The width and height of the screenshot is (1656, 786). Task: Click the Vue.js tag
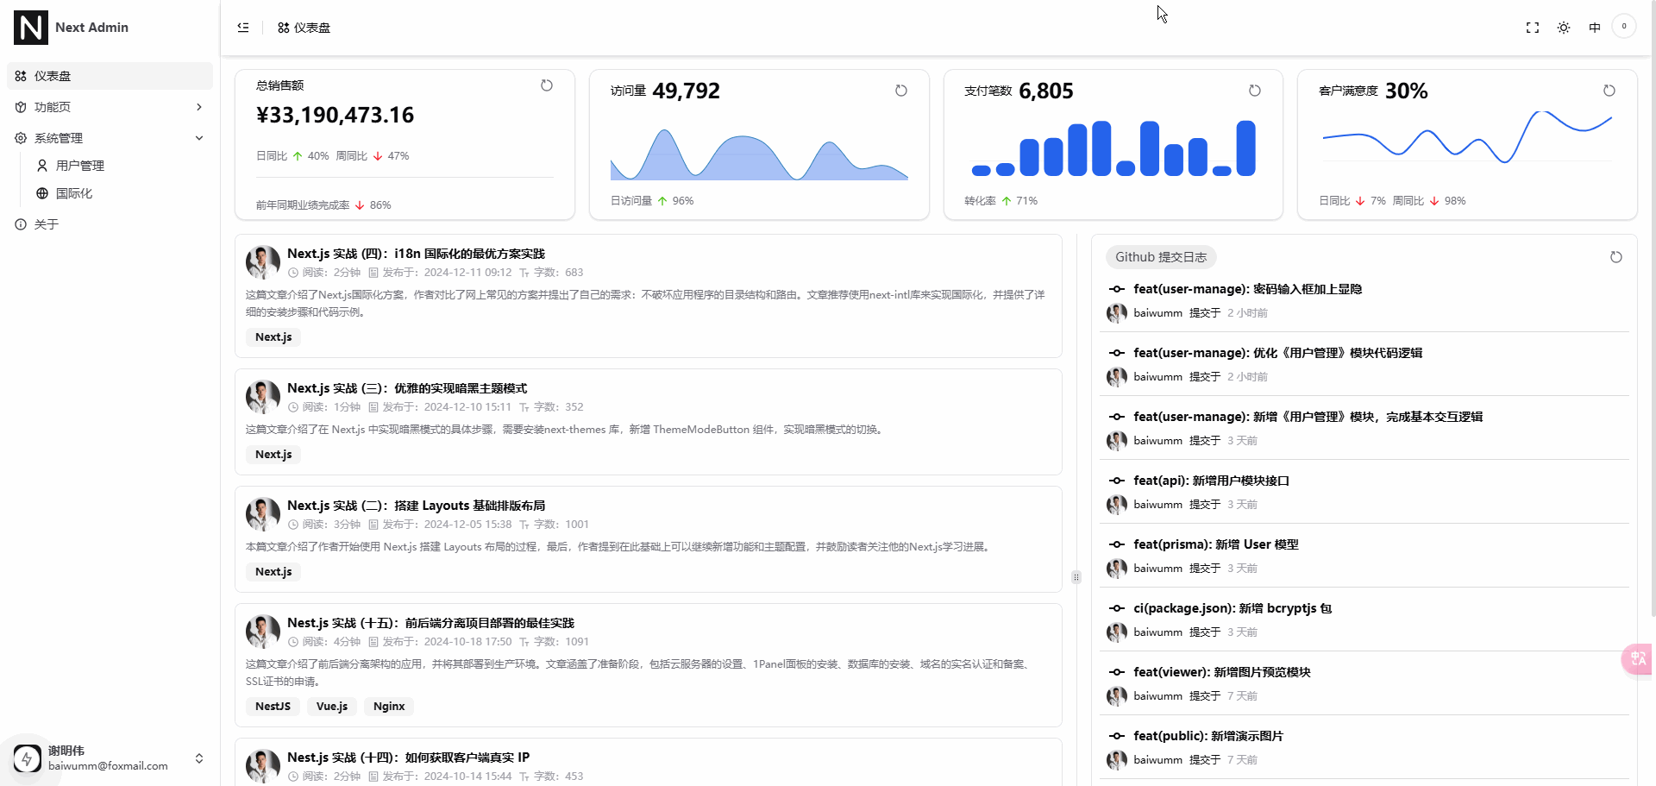pos(332,707)
